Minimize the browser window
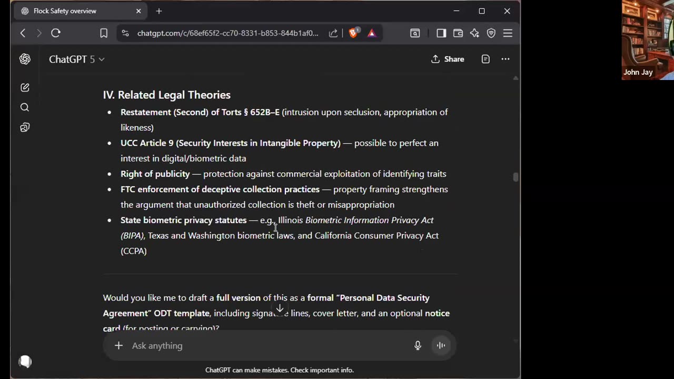This screenshot has height=379, width=674. (457, 11)
